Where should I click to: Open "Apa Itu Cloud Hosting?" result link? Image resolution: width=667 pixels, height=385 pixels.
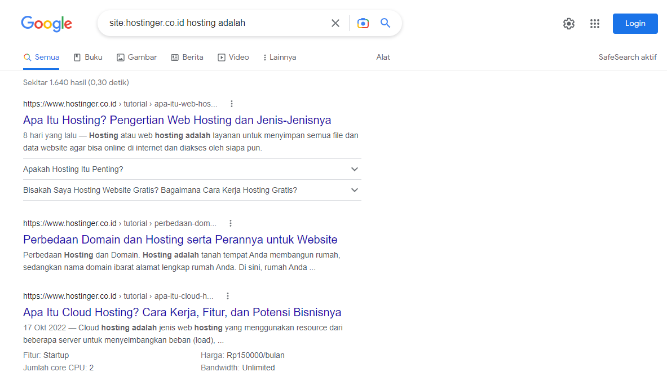(182, 312)
